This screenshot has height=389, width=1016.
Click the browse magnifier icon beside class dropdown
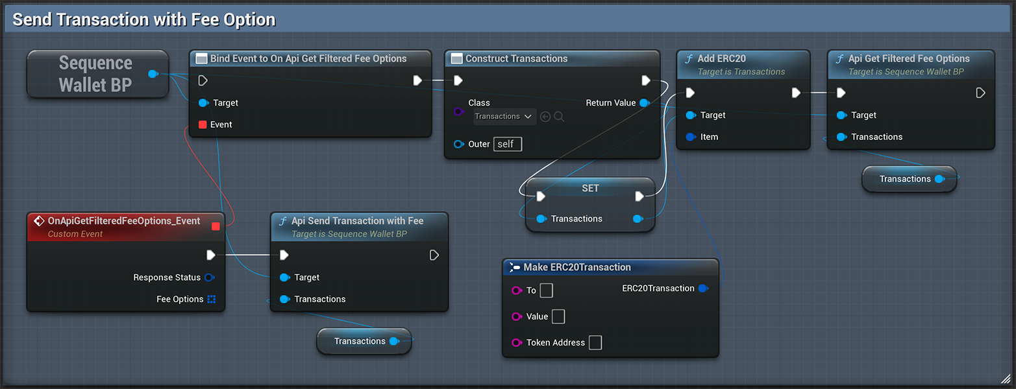[559, 117]
